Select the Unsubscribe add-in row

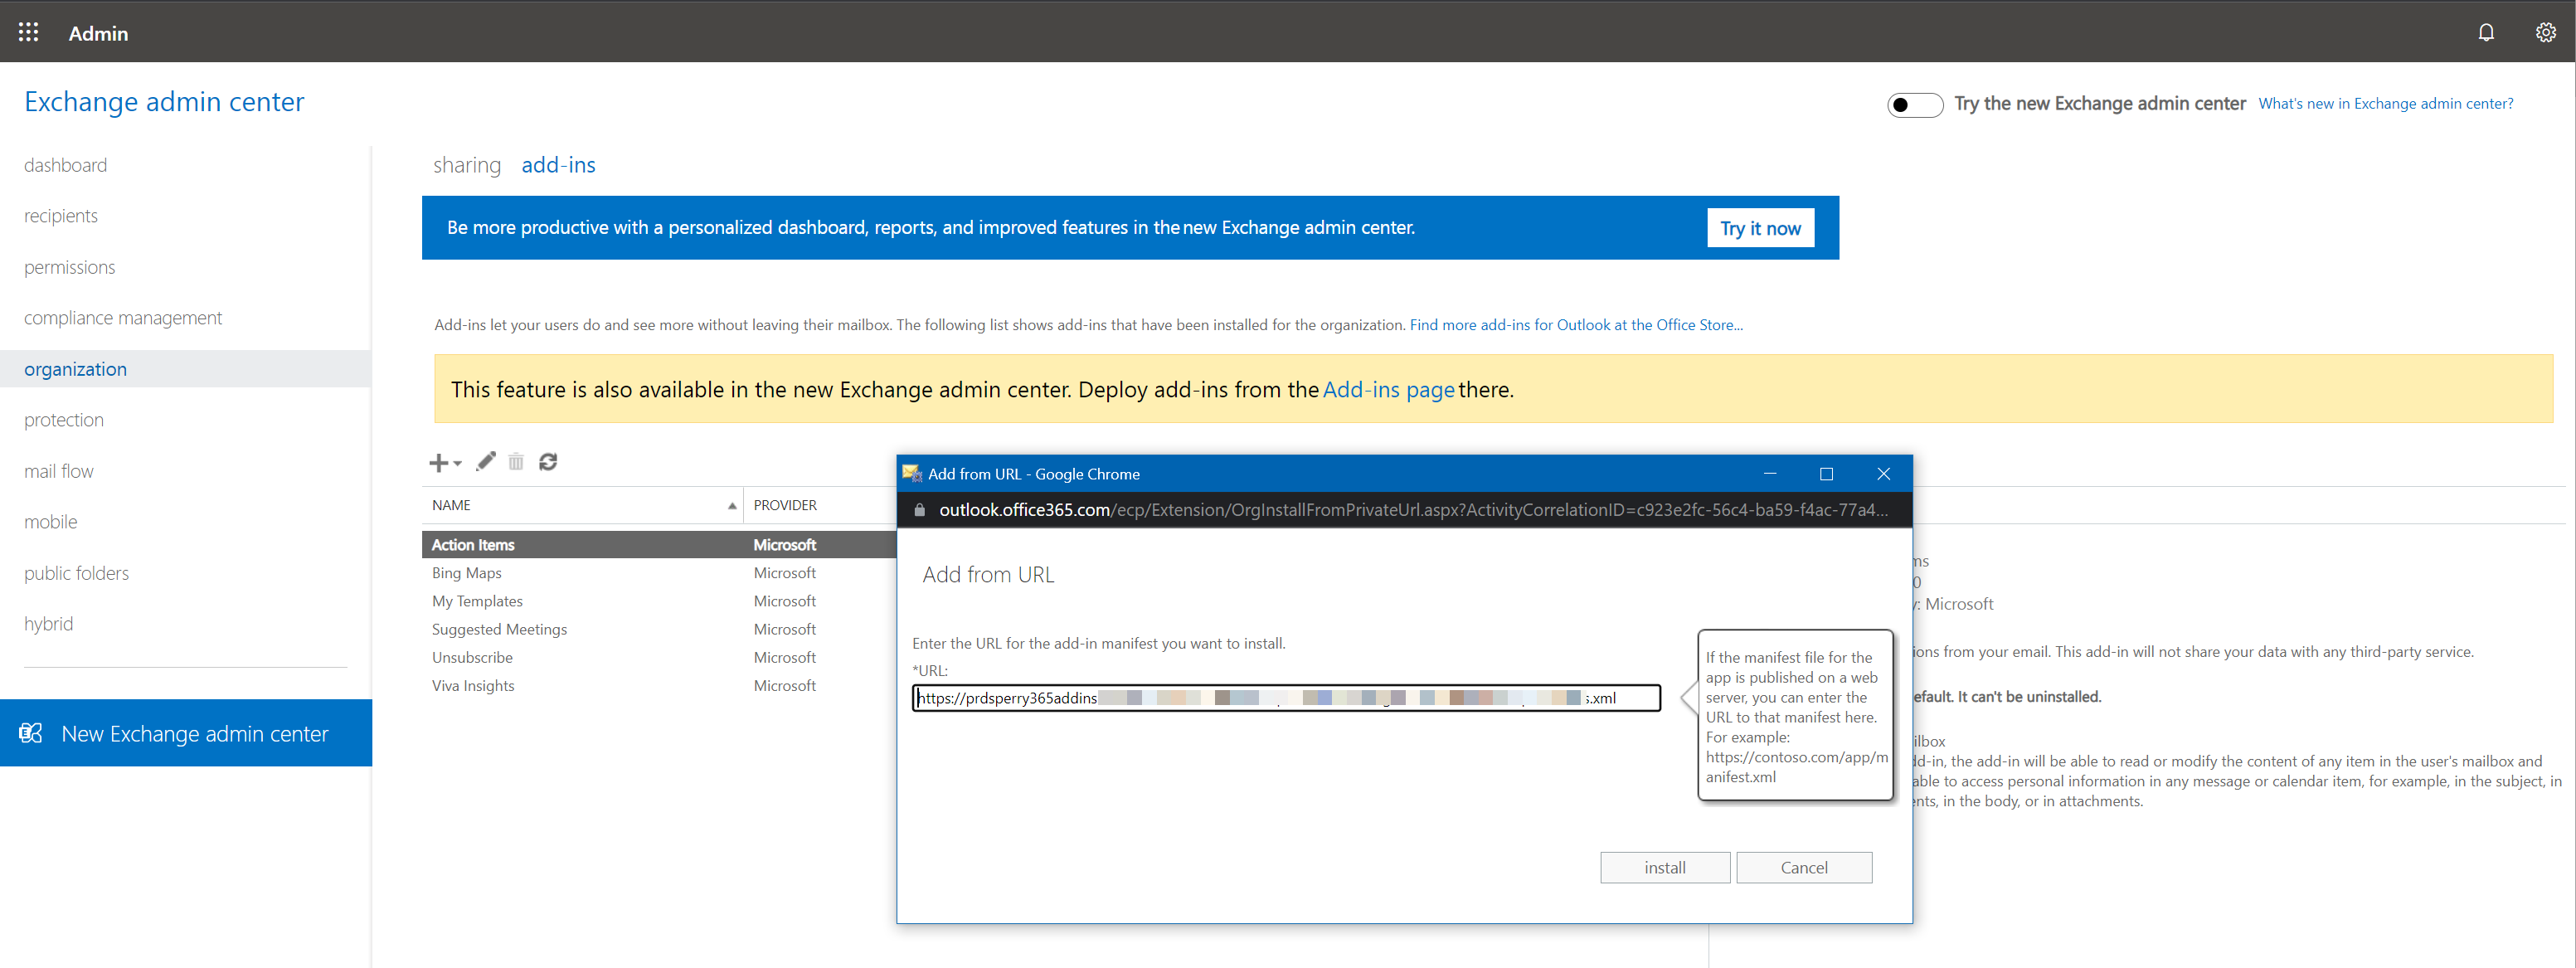pos(659,657)
